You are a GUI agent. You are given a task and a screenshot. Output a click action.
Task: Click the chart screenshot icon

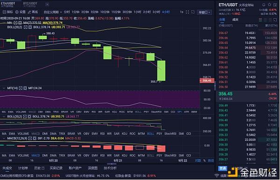tap(193, 12)
